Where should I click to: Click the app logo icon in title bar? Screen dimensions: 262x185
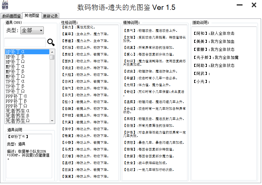5,6
